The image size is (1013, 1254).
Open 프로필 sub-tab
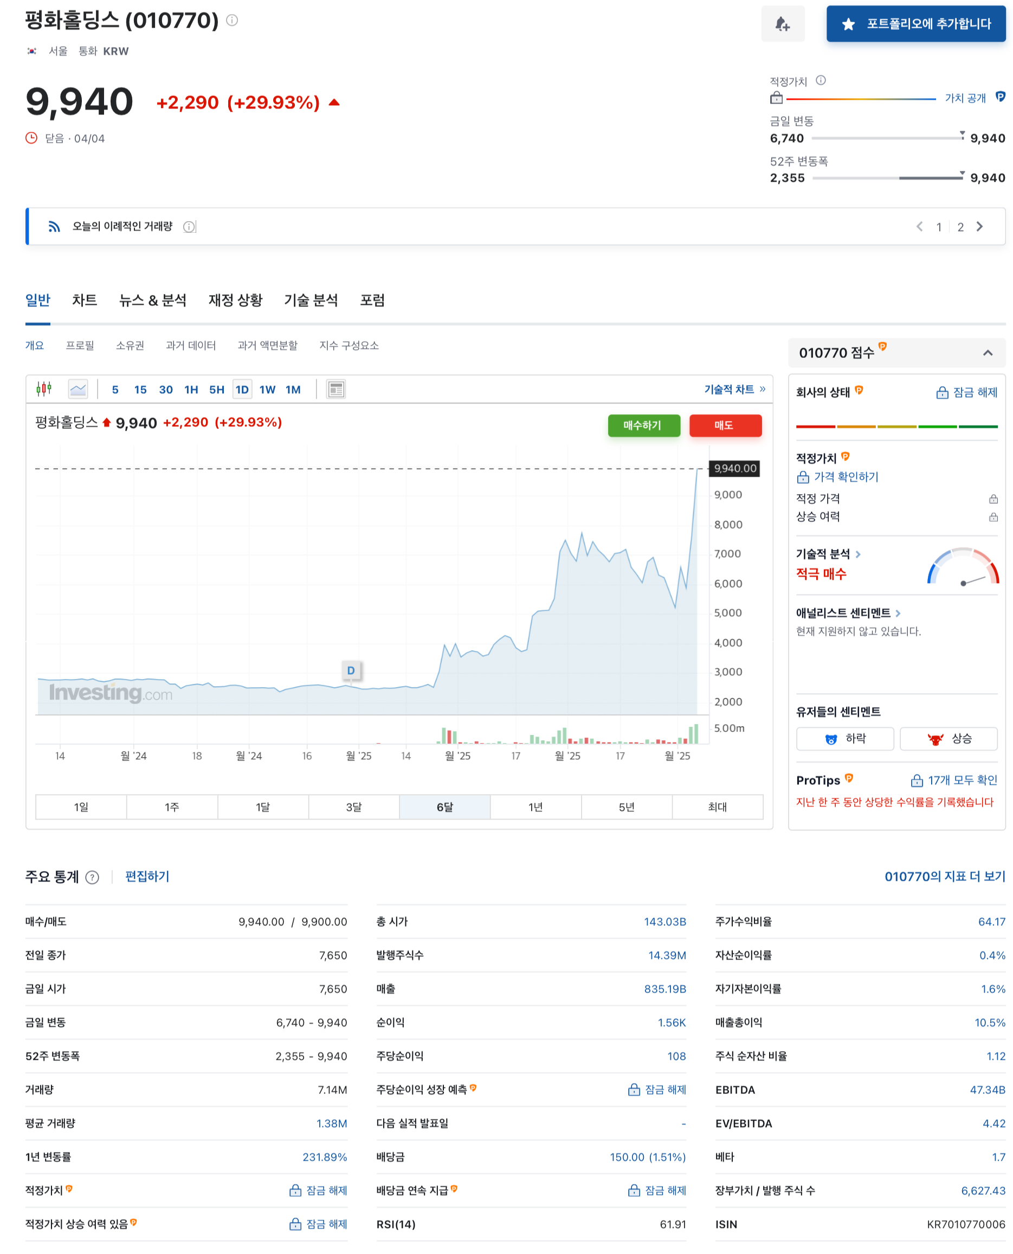click(x=79, y=346)
